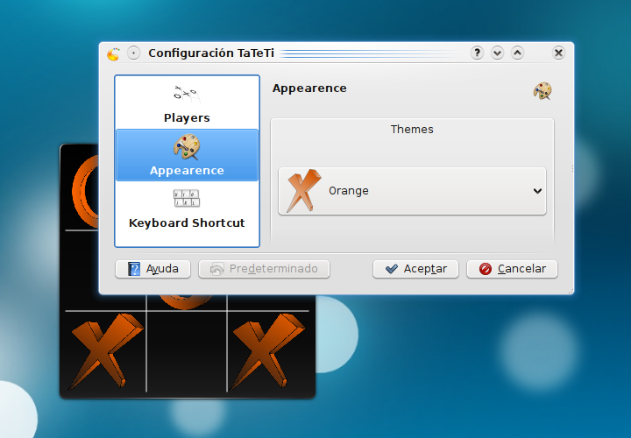Click the Themes group label
The height and width of the screenshot is (438, 631).
point(412,129)
